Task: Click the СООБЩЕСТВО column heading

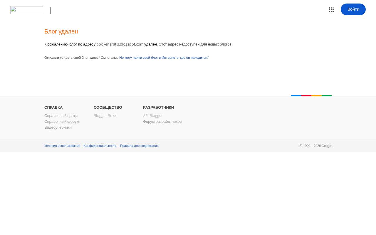Action: [x=108, y=108]
